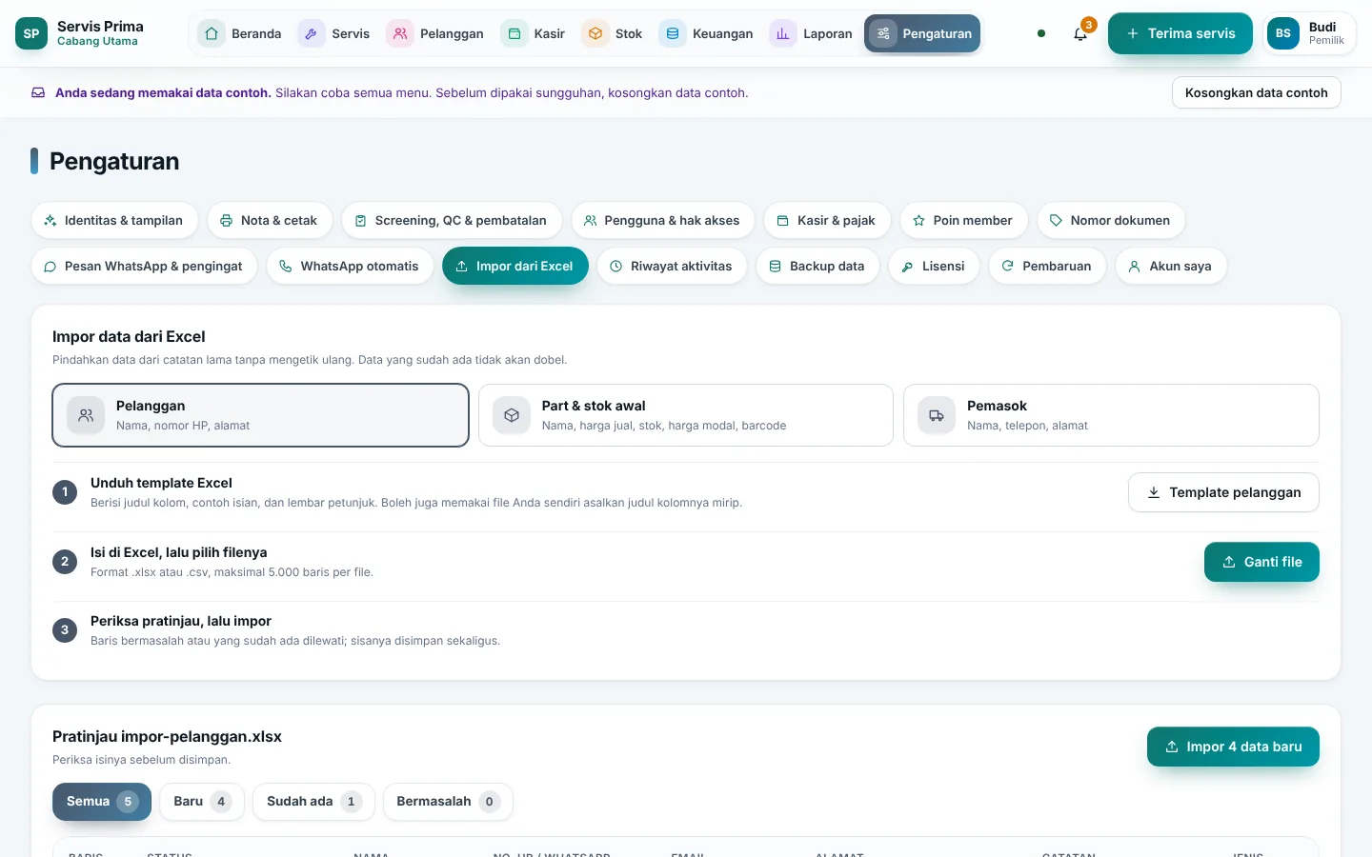Choose the Pelanggan import type card
The height and width of the screenshot is (857, 1372).
tap(261, 415)
